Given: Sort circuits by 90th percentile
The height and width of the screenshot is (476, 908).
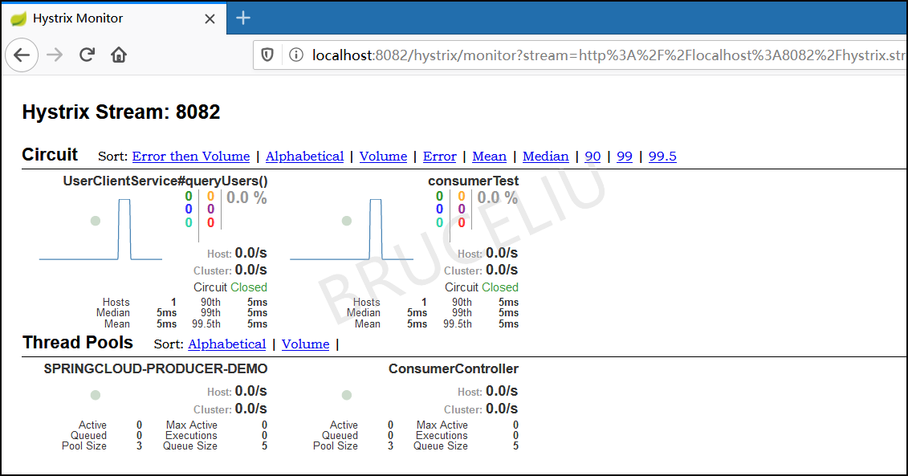Looking at the screenshot, I should tap(592, 157).
